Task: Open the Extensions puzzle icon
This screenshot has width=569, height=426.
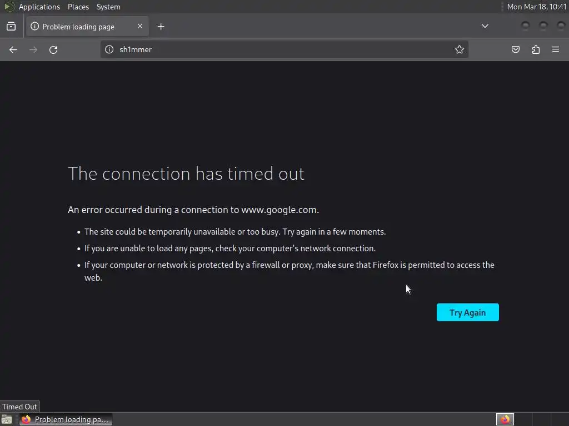Action: pyautogui.click(x=536, y=49)
